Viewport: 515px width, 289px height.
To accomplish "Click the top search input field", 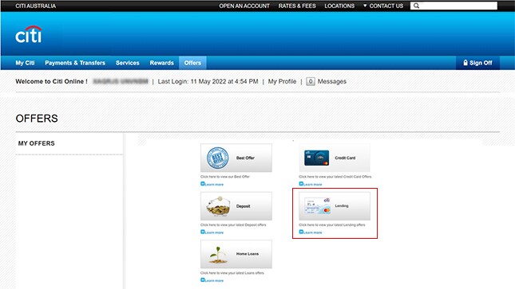I will pos(454,6).
